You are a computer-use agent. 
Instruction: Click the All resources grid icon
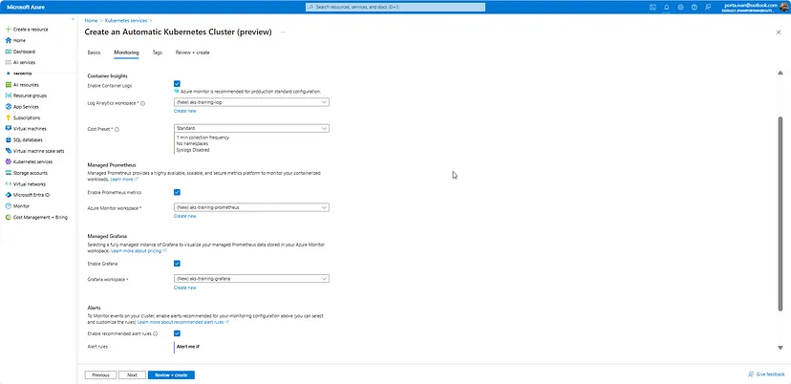click(8, 85)
